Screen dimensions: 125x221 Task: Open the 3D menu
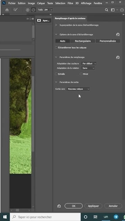(x=77, y=3)
